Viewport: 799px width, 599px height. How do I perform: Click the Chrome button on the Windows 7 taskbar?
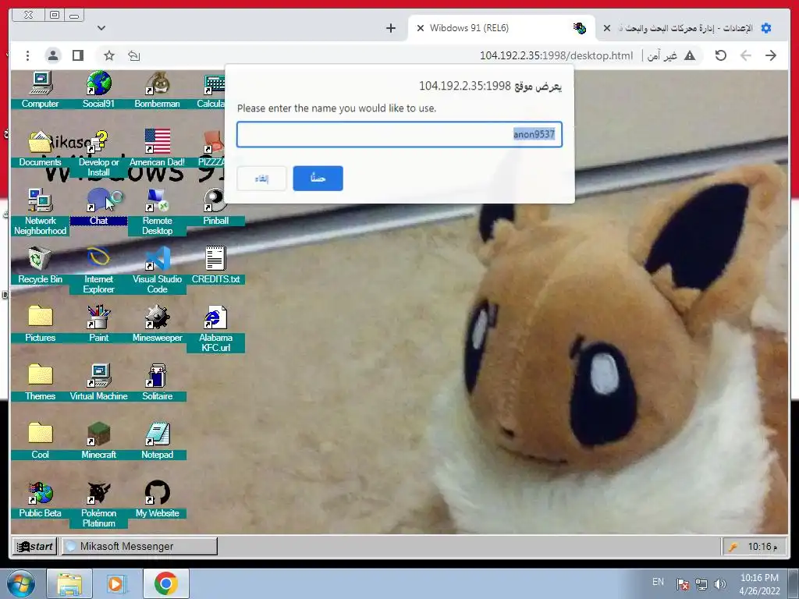[x=165, y=583]
